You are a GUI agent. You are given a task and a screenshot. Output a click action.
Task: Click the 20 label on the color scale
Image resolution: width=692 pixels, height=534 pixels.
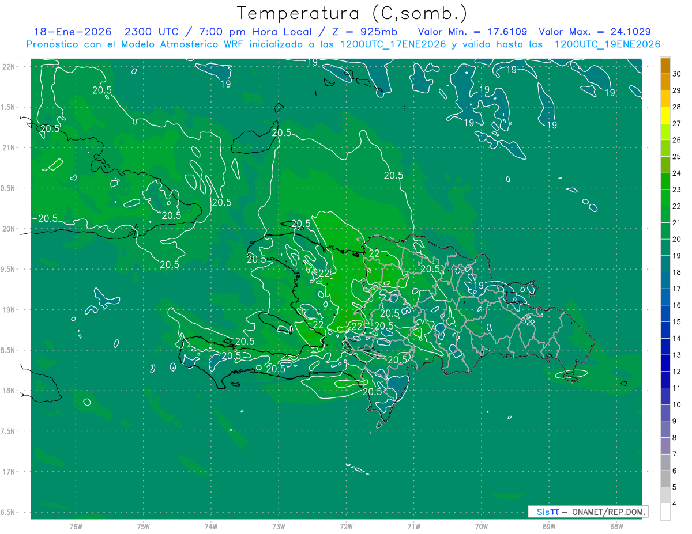pyautogui.click(x=677, y=239)
